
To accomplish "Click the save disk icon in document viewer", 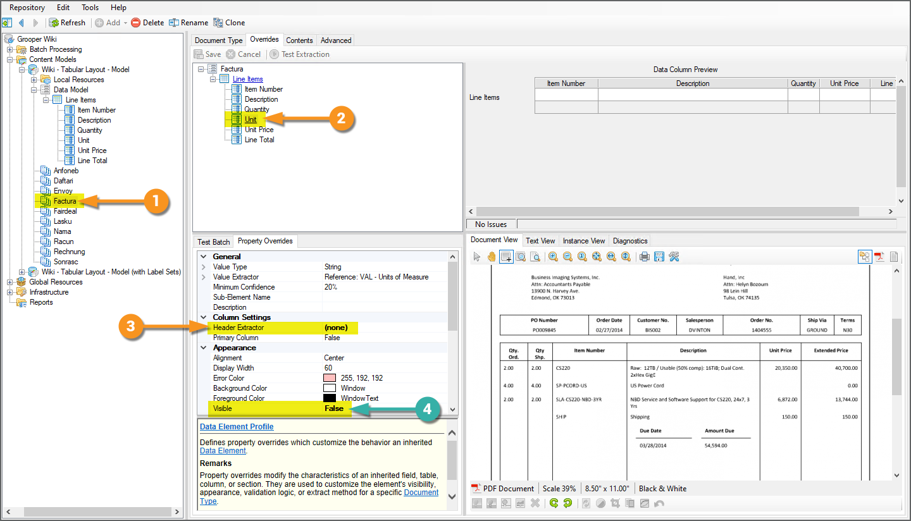I will [x=659, y=257].
